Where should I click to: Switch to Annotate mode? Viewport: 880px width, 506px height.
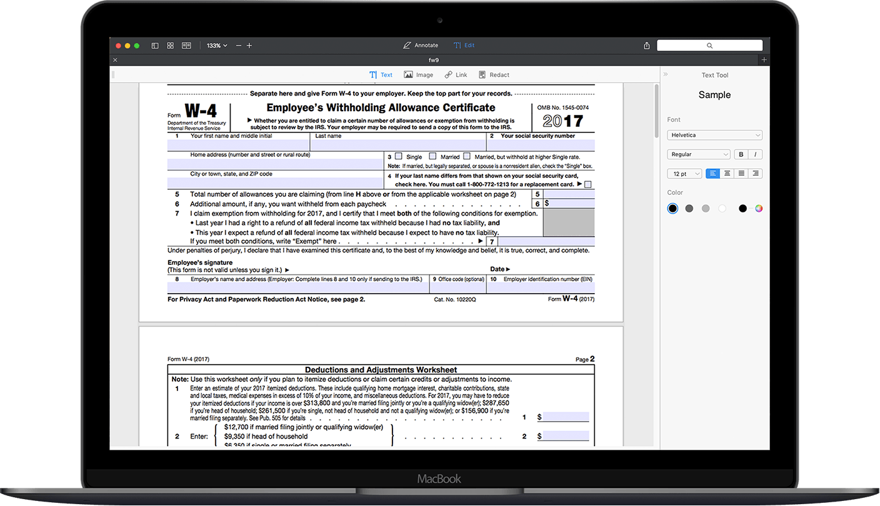[x=421, y=46]
